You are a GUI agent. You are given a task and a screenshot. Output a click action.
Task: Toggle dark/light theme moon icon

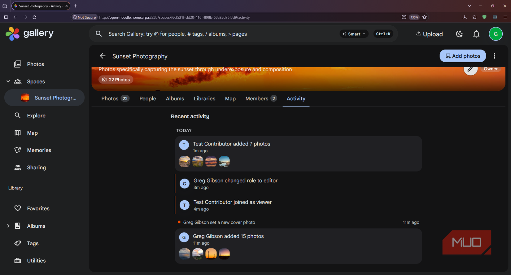tap(459, 34)
